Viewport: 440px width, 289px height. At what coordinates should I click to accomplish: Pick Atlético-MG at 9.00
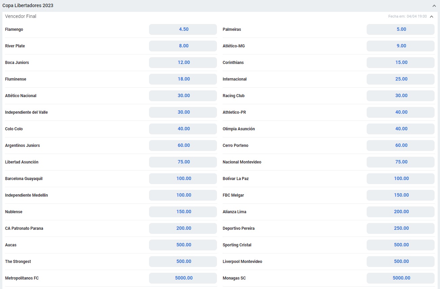click(x=400, y=46)
